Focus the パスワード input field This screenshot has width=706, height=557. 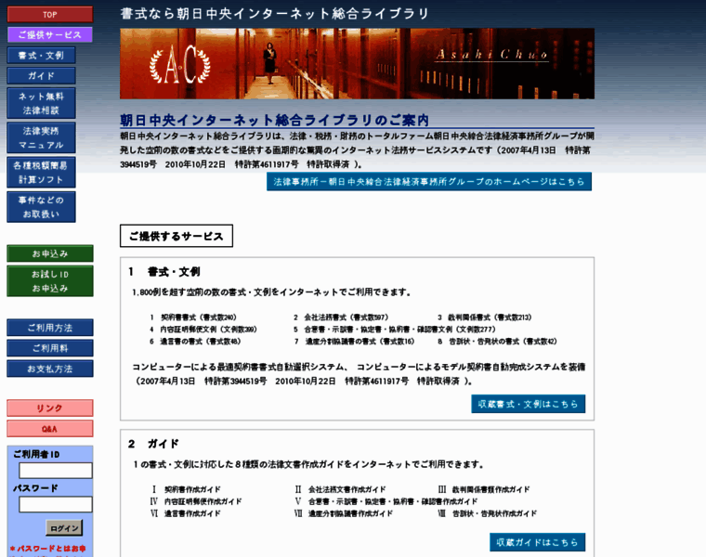(56, 504)
